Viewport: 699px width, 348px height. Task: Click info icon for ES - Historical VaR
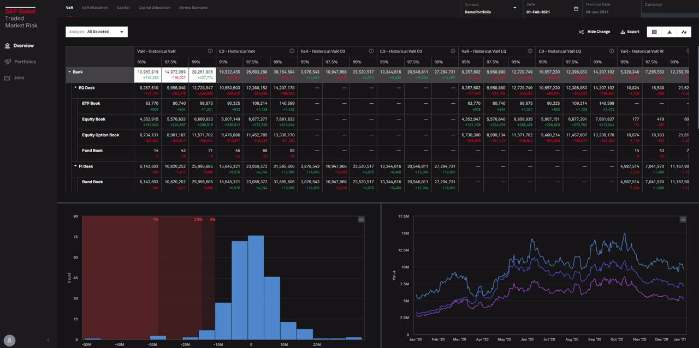[292, 51]
